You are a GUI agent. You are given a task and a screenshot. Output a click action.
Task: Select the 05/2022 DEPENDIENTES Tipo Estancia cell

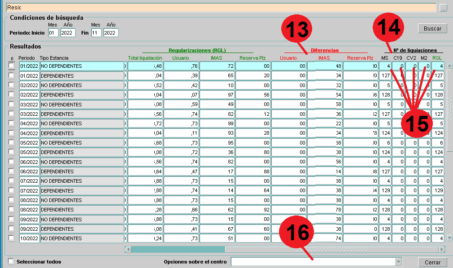[82, 152]
